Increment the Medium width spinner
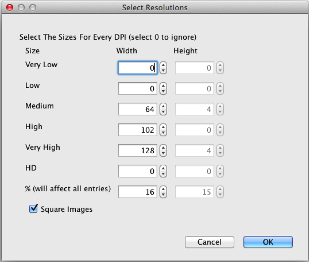309x262 pixels. point(162,107)
